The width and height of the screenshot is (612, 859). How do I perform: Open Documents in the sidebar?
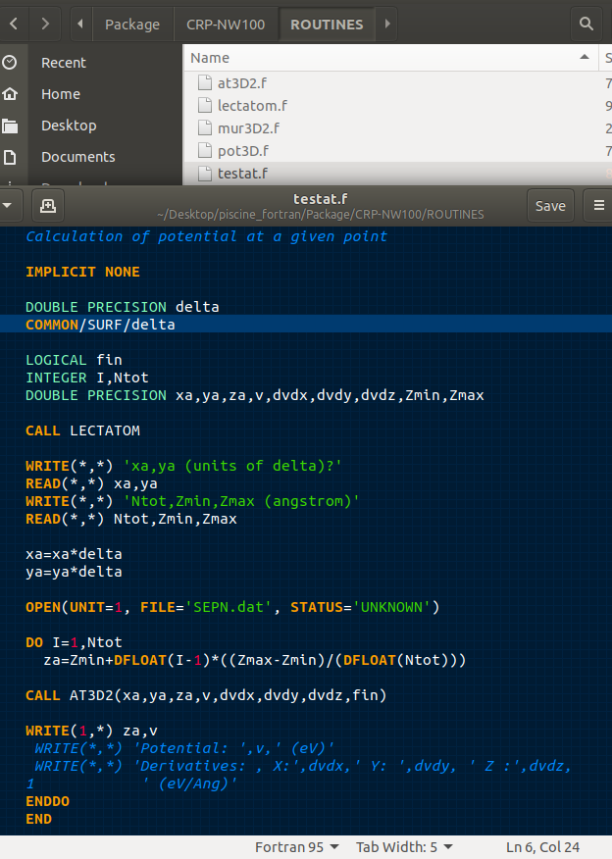[78, 157]
